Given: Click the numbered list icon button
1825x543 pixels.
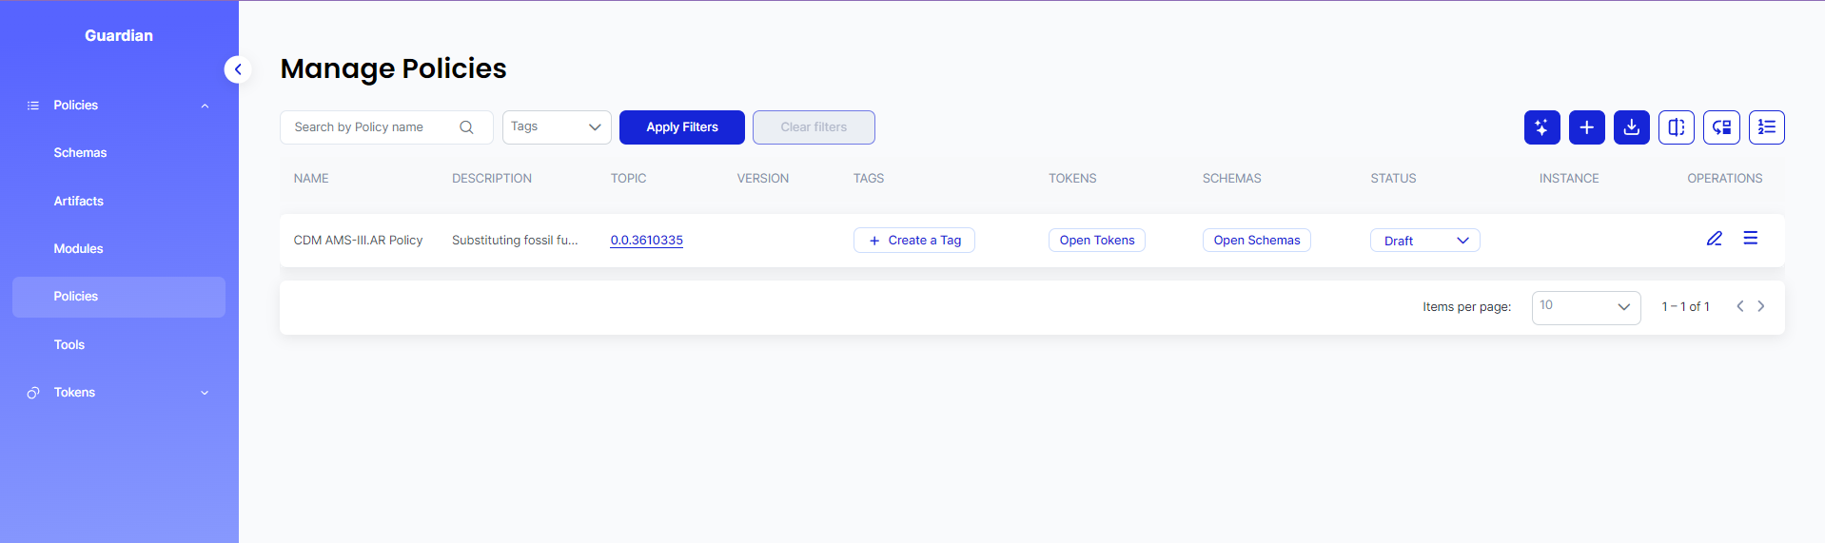Looking at the screenshot, I should (x=1766, y=127).
